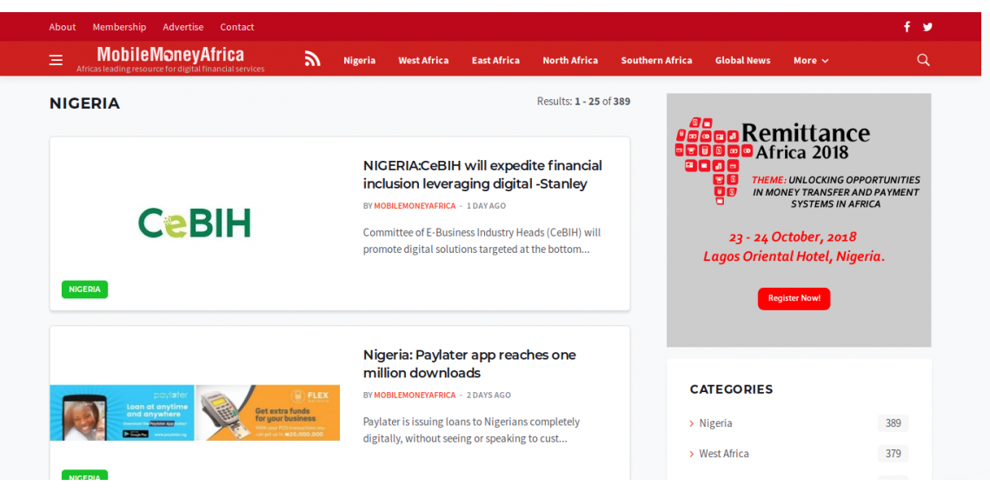Open the Remittance Africa 2018 banner
990x492 pixels.
(x=799, y=220)
